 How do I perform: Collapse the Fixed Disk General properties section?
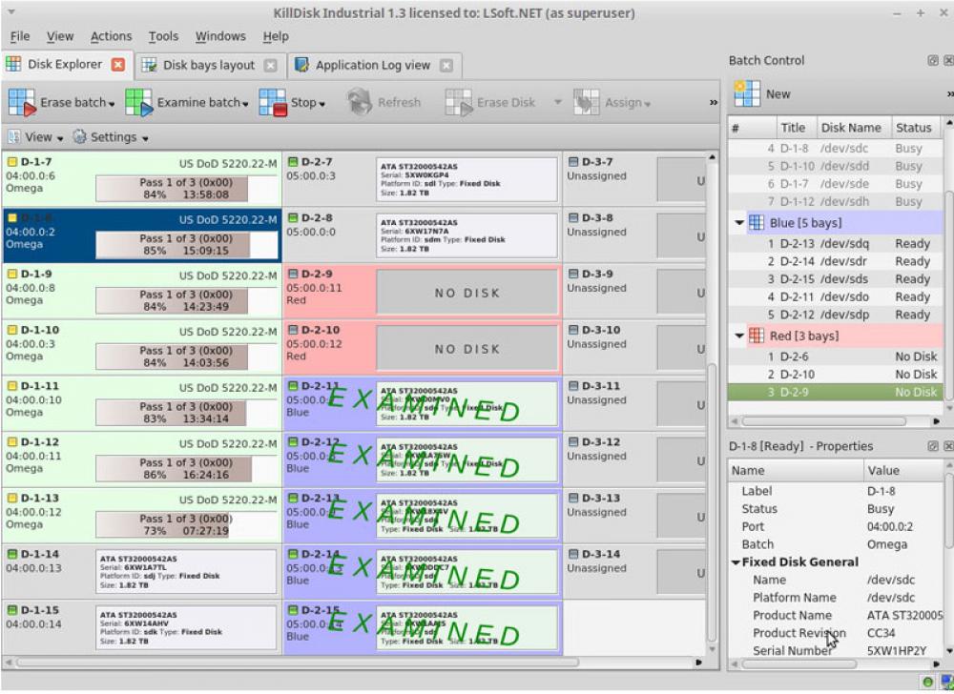click(x=736, y=561)
